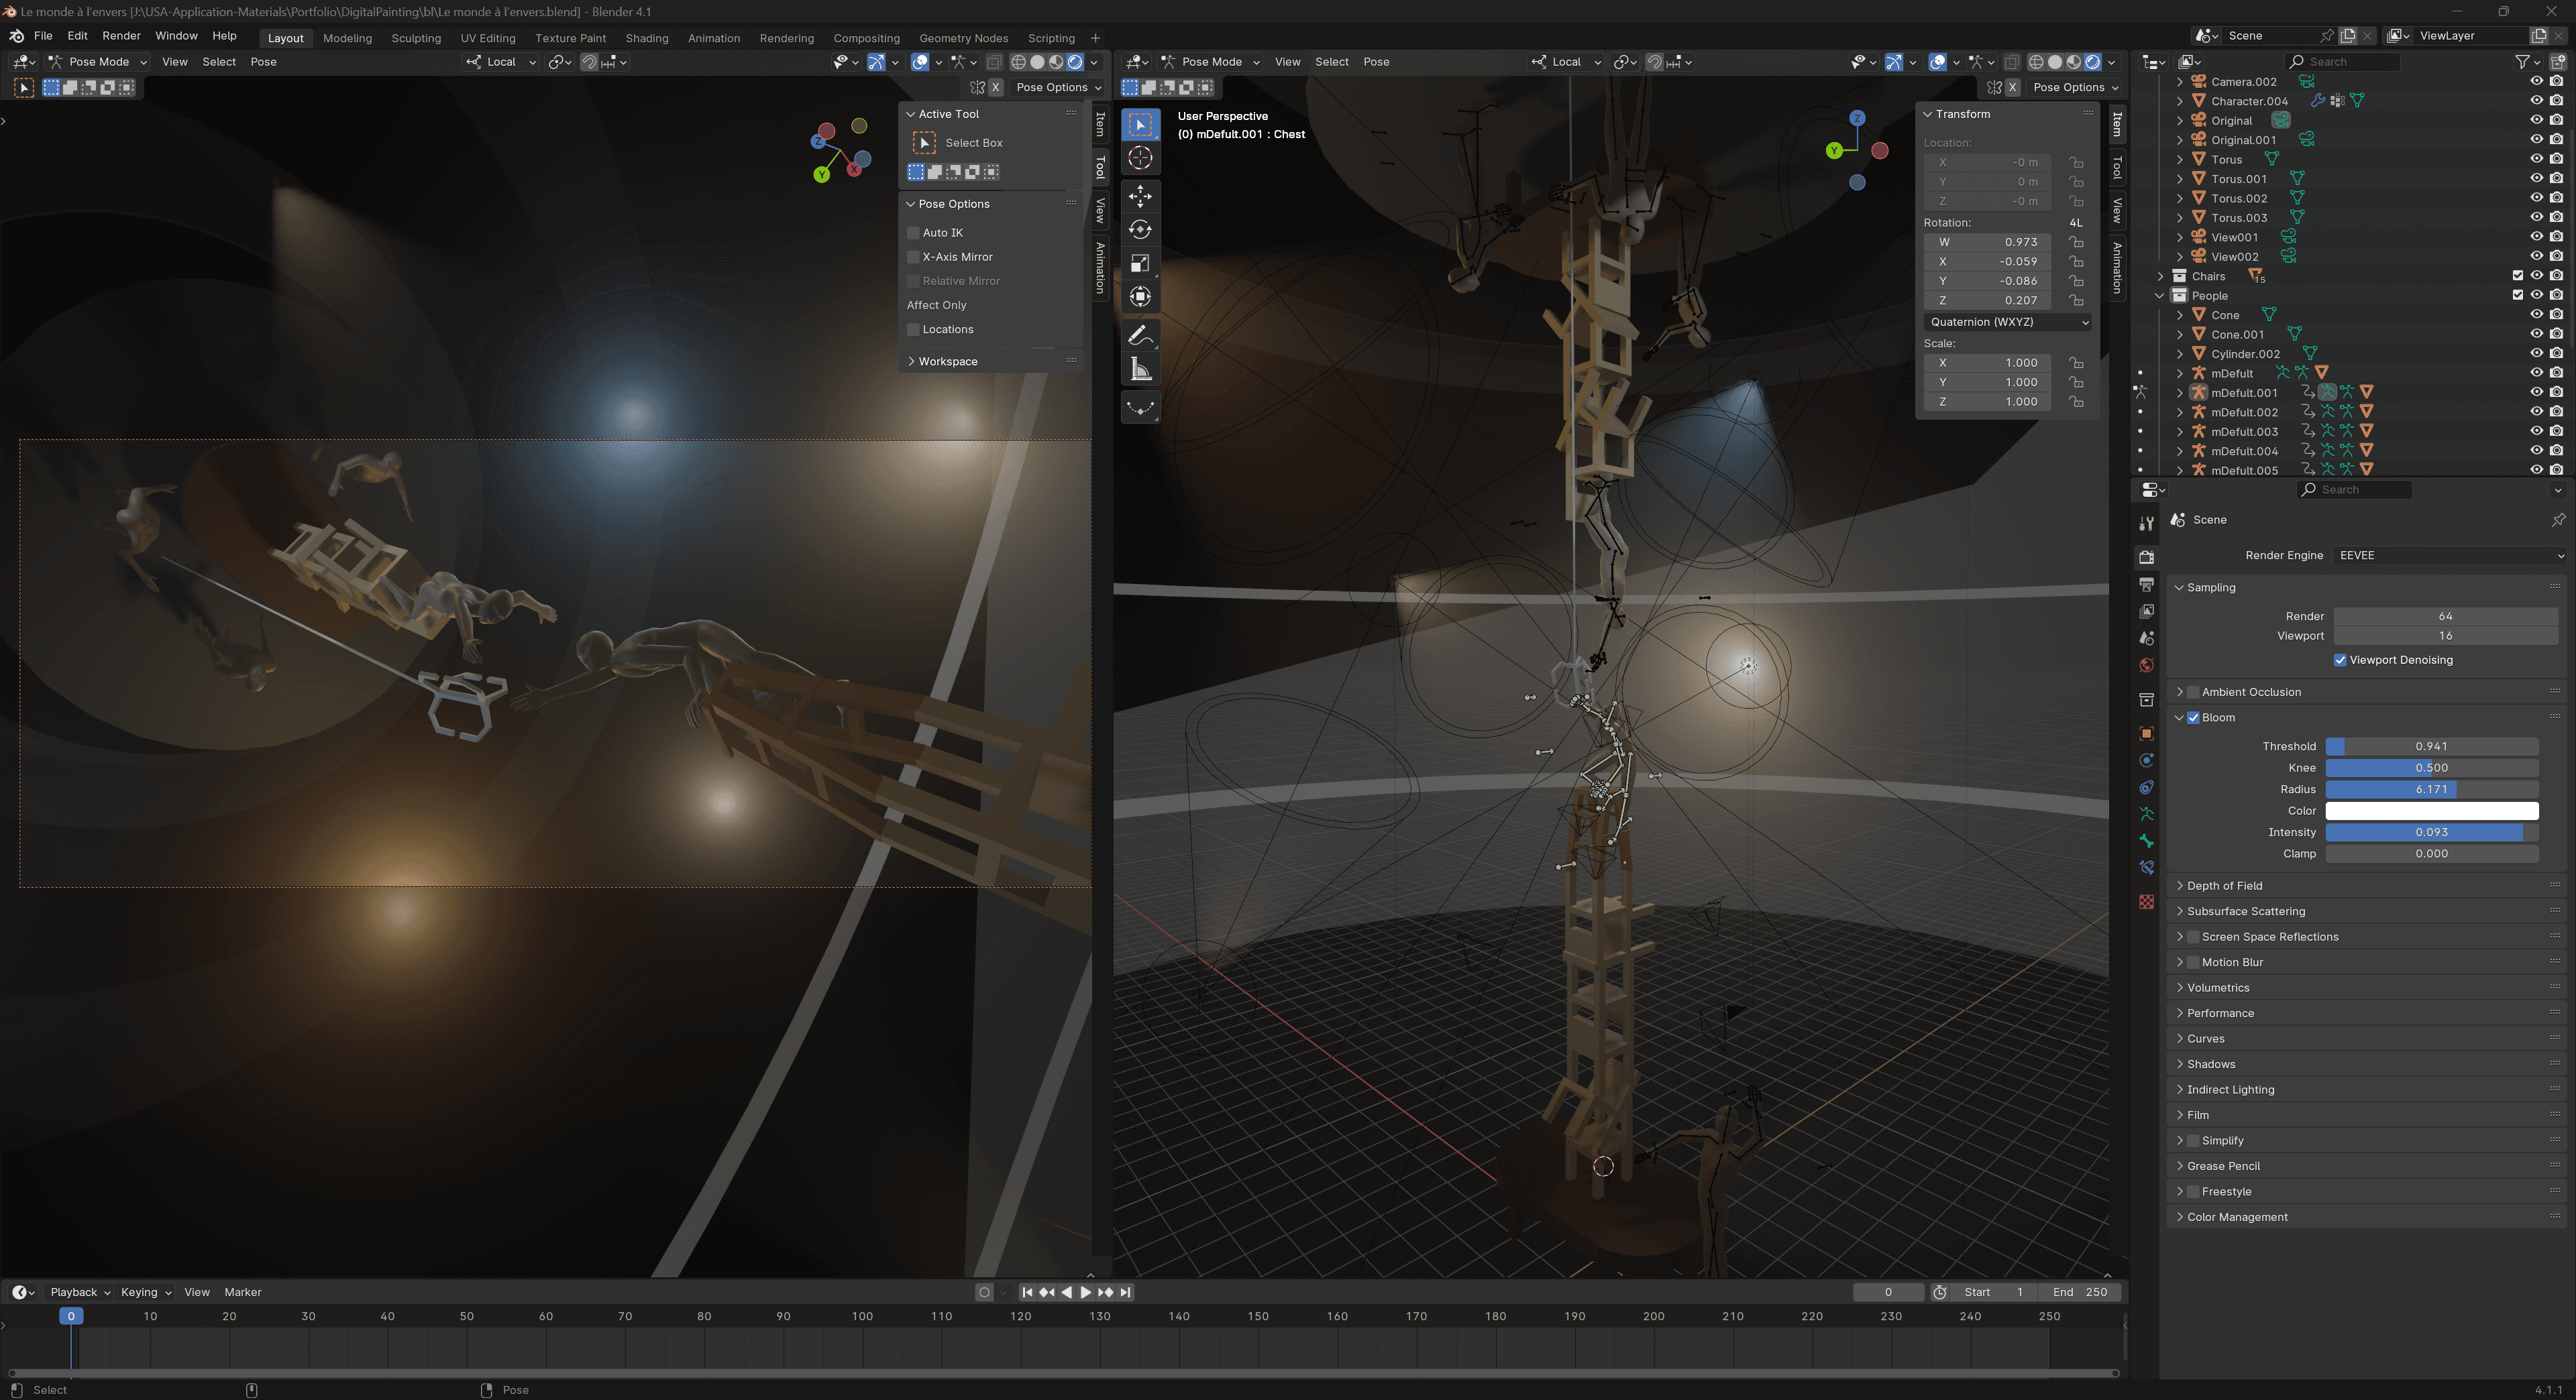Select the Rotate tool in viewport toolbar
Viewport: 2576px width, 1400px height.
pos(1140,230)
